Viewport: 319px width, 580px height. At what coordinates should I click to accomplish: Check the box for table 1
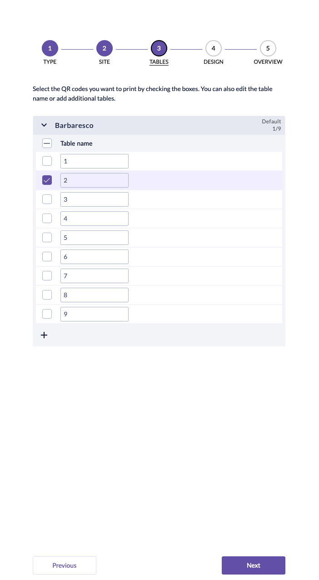47,161
